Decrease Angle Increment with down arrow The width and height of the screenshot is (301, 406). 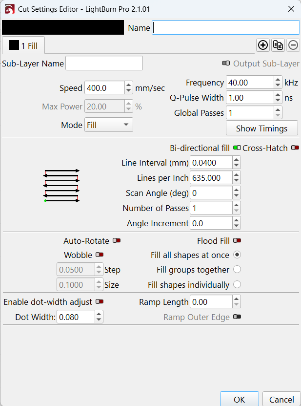236,226
